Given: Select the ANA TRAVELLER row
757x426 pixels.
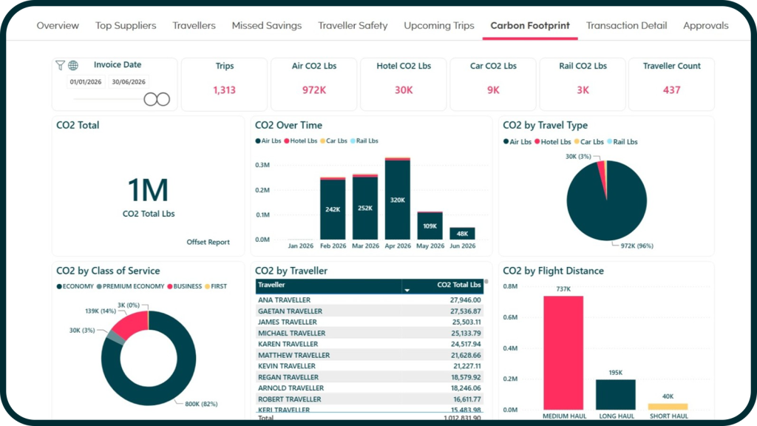Looking at the screenshot, I should pos(370,300).
